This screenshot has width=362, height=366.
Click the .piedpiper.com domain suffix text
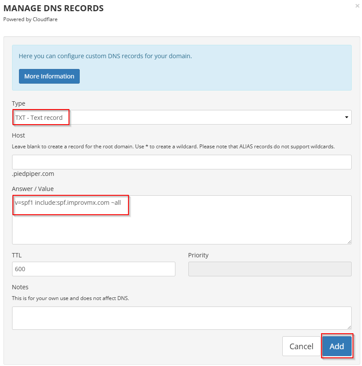click(33, 174)
